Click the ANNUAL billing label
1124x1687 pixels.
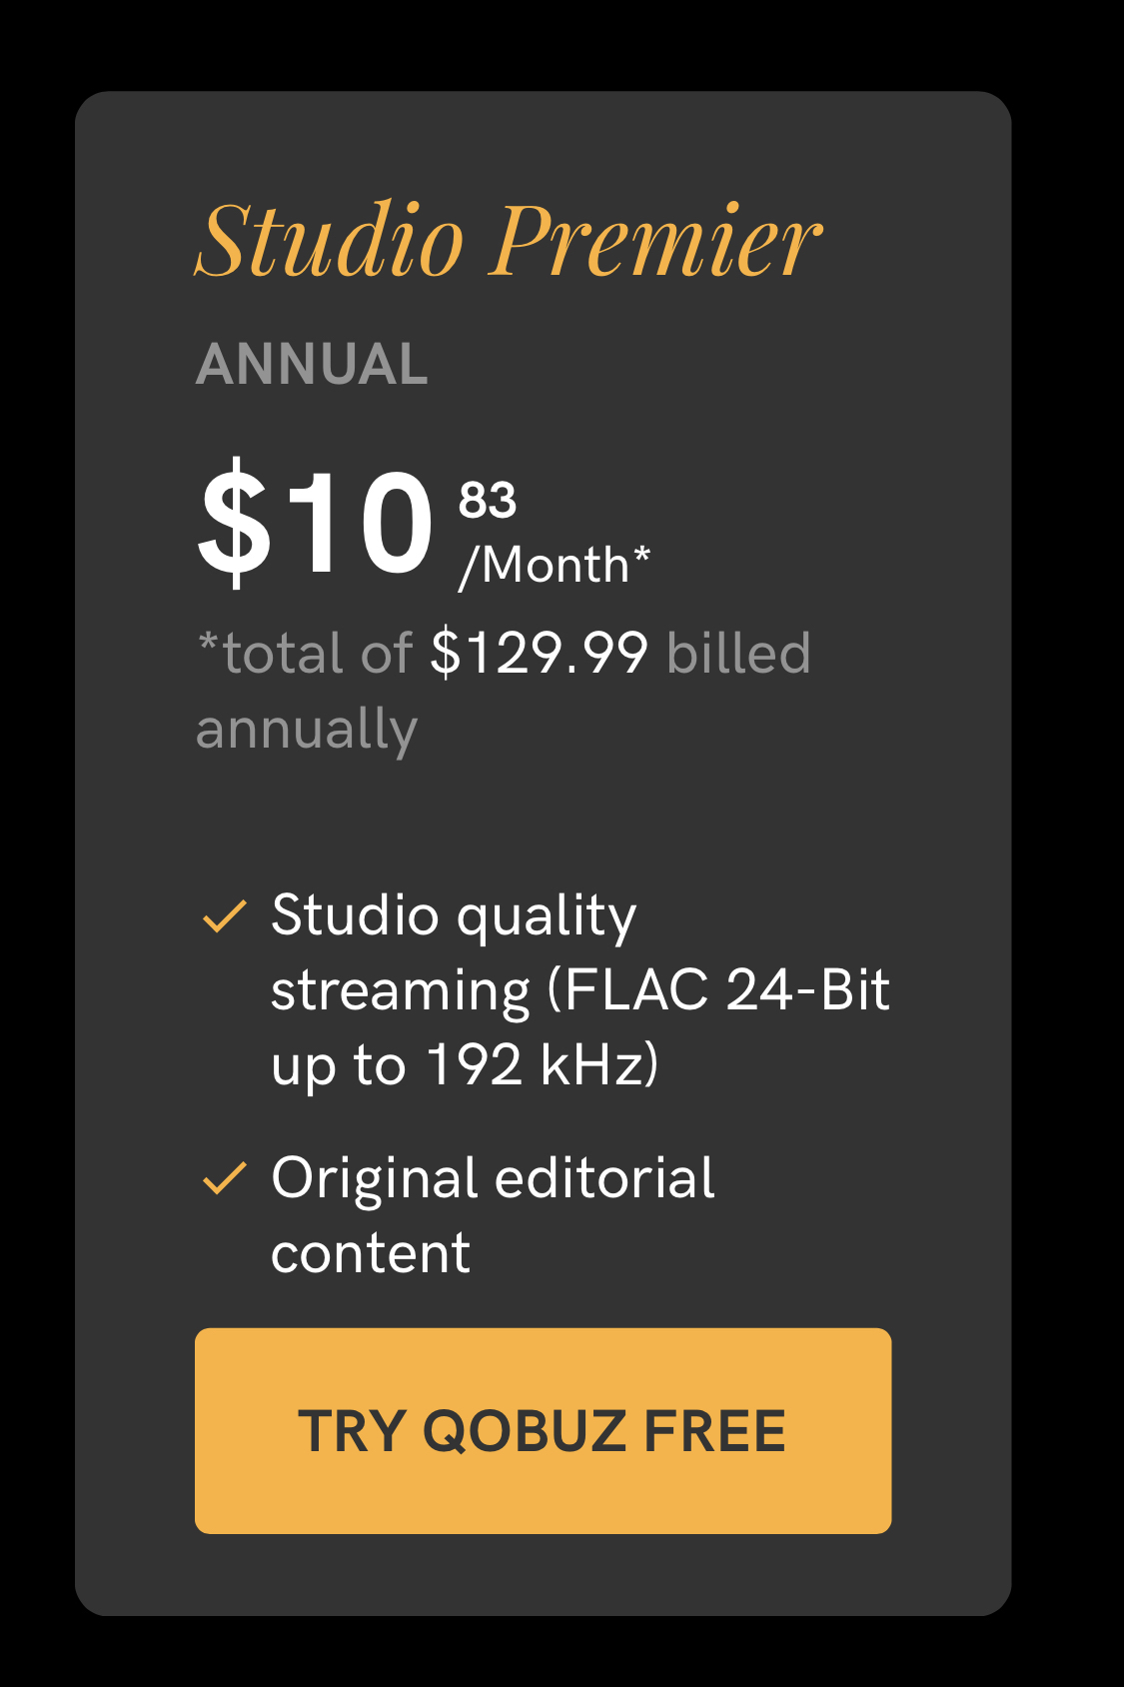(x=312, y=364)
